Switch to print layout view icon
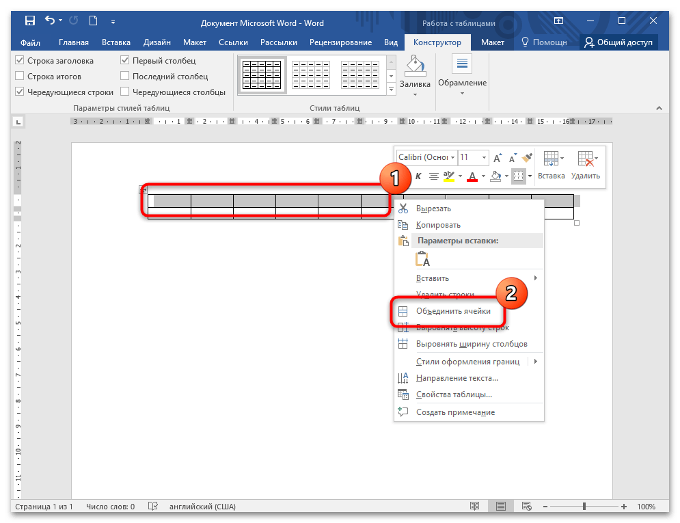The image size is (680, 523). (x=501, y=506)
